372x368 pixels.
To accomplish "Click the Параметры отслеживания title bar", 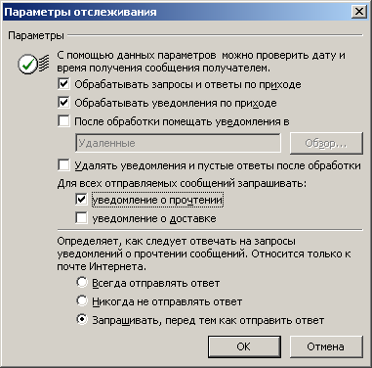I will point(176,12).
